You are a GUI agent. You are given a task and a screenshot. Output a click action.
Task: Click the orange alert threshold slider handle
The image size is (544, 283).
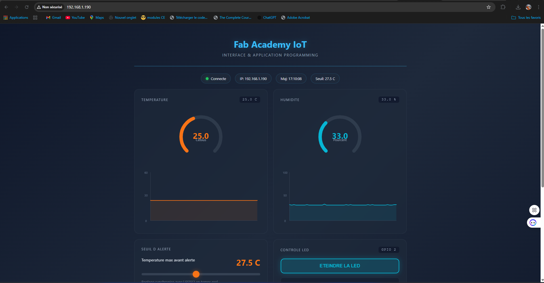196,274
